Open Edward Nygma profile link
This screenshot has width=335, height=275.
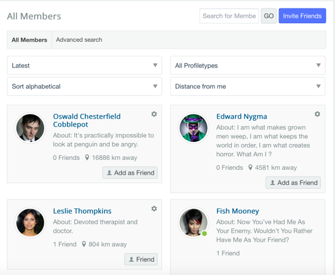(242, 117)
